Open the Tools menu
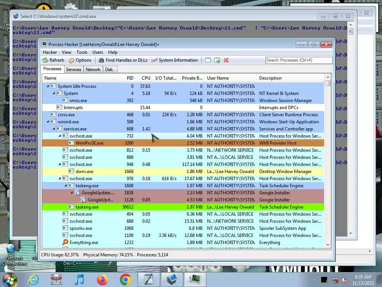Viewport: 382px width, 287px height. (82, 52)
